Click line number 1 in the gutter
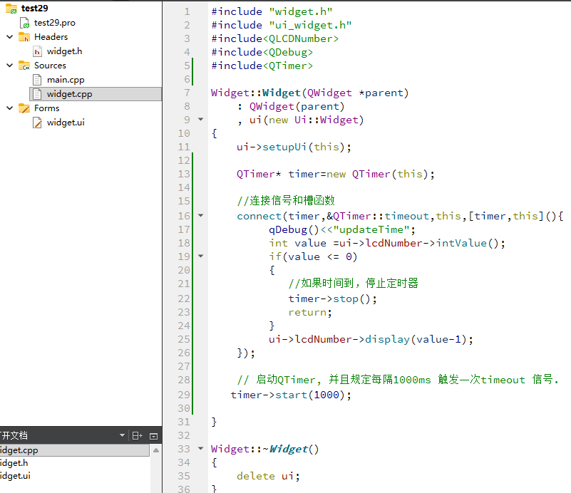Screen dimensions: 571x493 click(x=187, y=11)
